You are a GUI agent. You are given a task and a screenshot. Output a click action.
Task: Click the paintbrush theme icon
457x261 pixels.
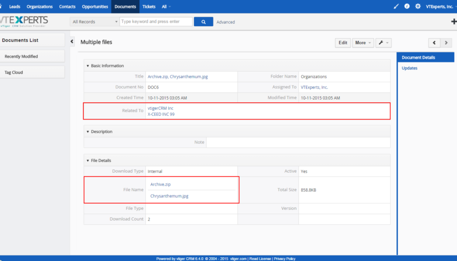point(396,6)
